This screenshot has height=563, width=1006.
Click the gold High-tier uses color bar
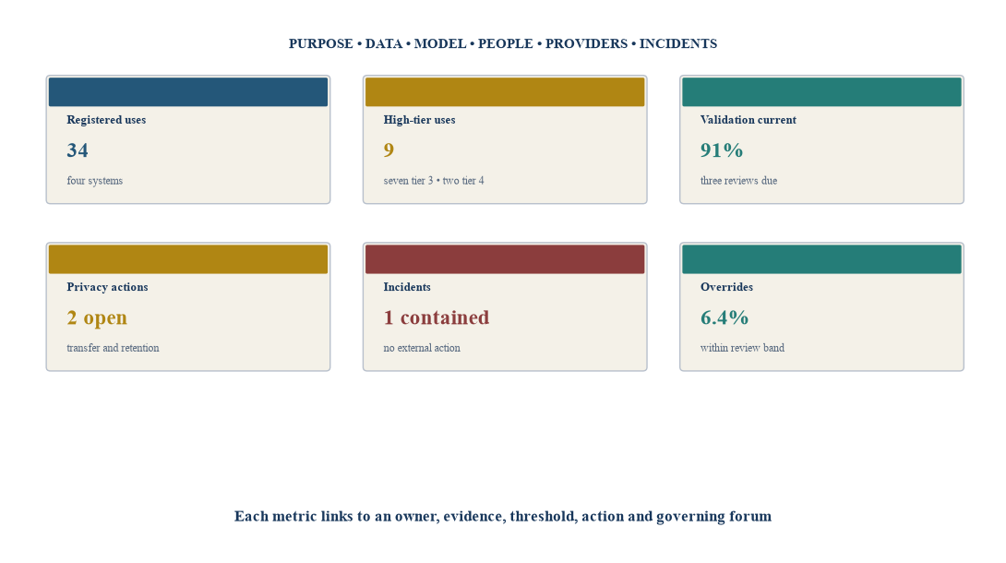[505, 91]
